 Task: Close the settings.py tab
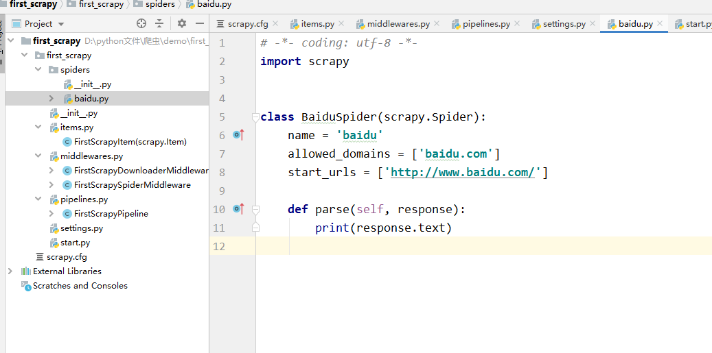(593, 23)
